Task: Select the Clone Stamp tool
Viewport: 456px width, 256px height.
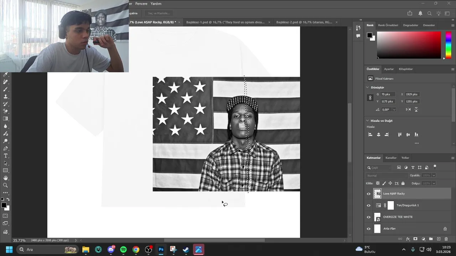Action: coord(5,96)
